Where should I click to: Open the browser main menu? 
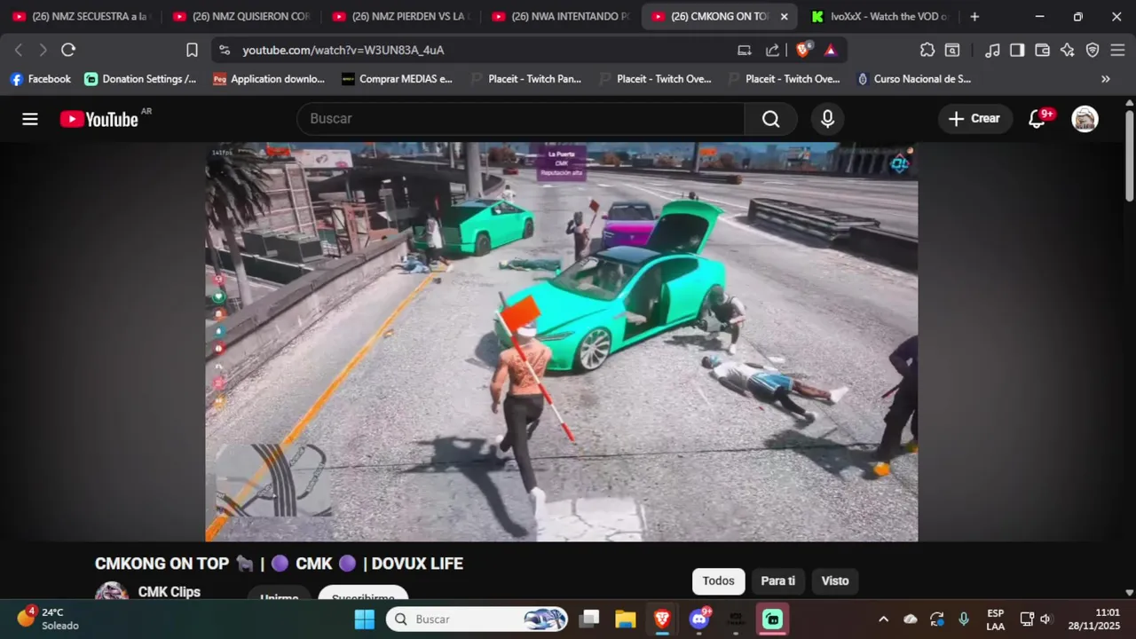tap(1117, 50)
